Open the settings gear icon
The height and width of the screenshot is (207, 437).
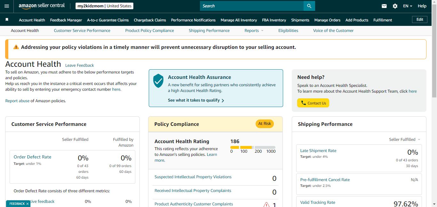[x=395, y=6]
